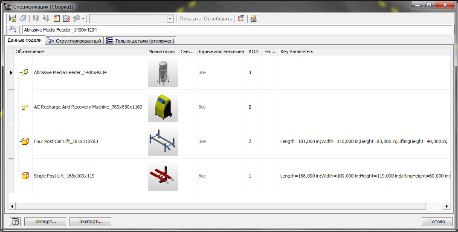Open help with the question mark button
This screenshot has width=458, height=232.
pos(15,221)
